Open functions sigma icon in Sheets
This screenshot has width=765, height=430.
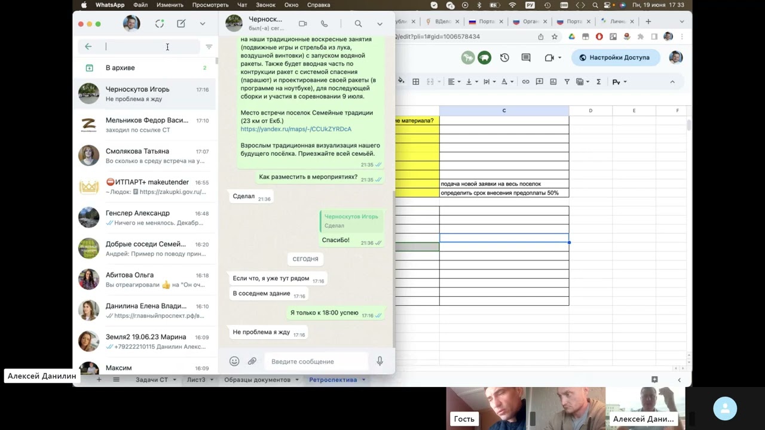click(598, 82)
